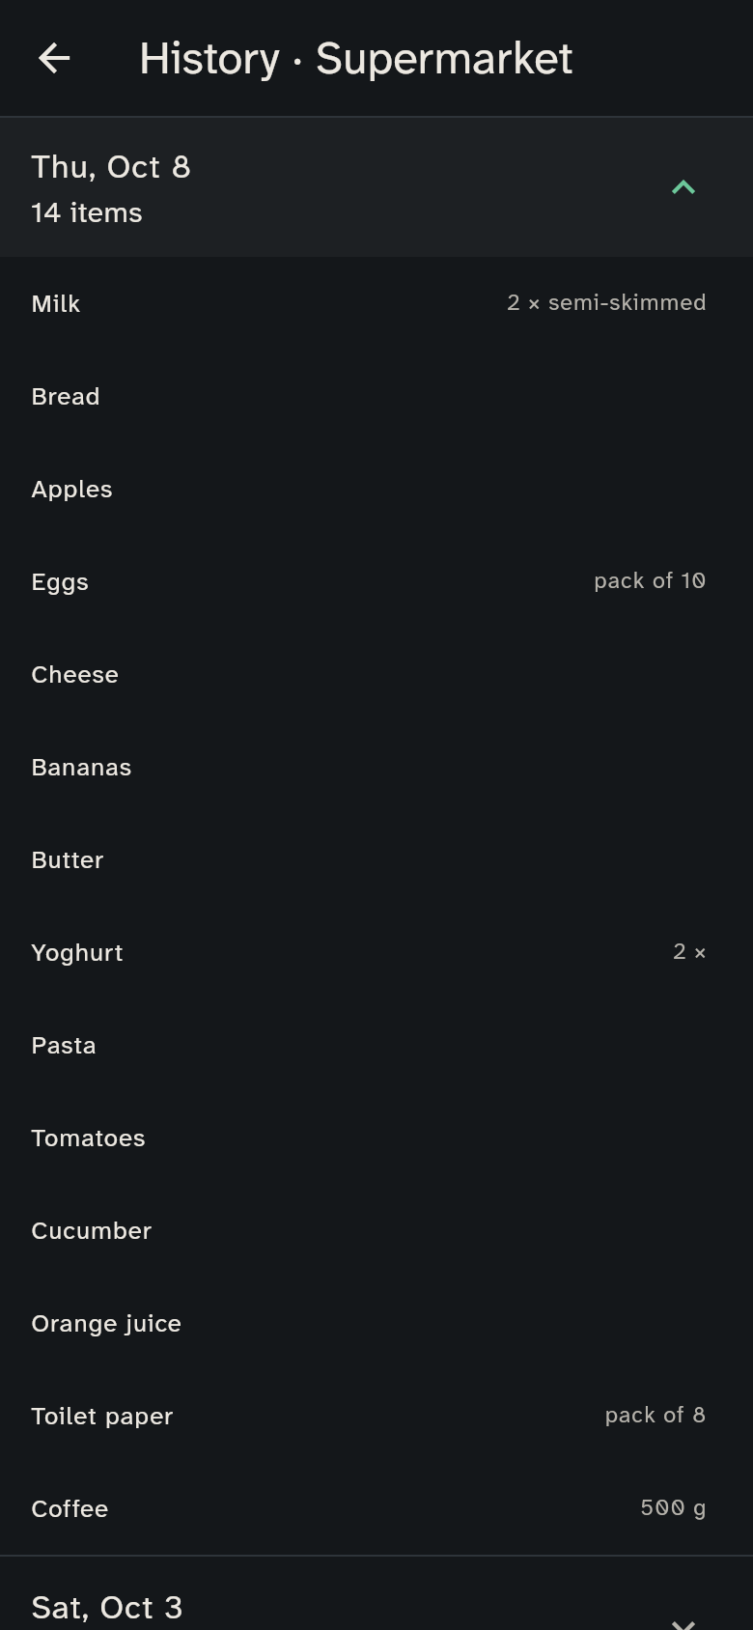
Task: Select the Bread list entry
Action: click(x=376, y=396)
